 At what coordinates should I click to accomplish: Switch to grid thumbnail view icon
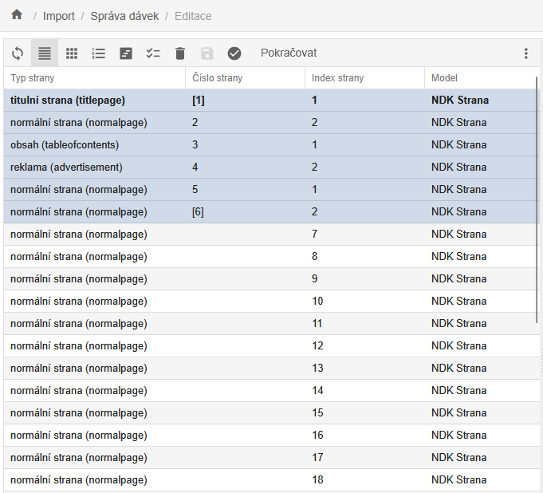point(72,53)
